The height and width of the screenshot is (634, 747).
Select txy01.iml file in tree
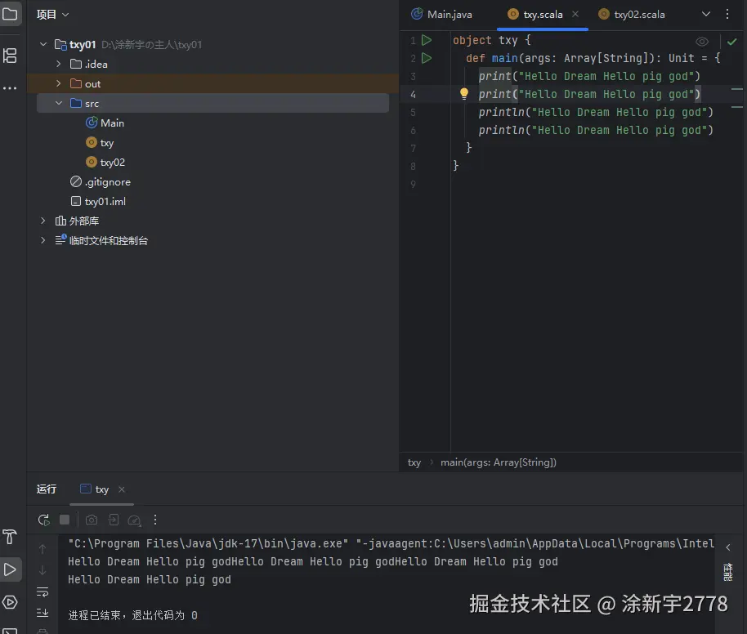[x=98, y=201]
